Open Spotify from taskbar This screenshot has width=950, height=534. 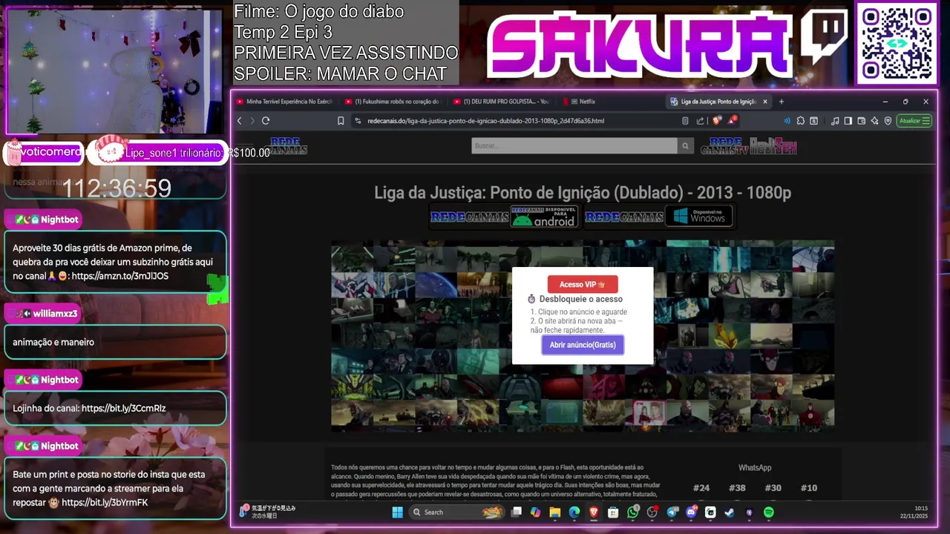(x=769, y=512)
